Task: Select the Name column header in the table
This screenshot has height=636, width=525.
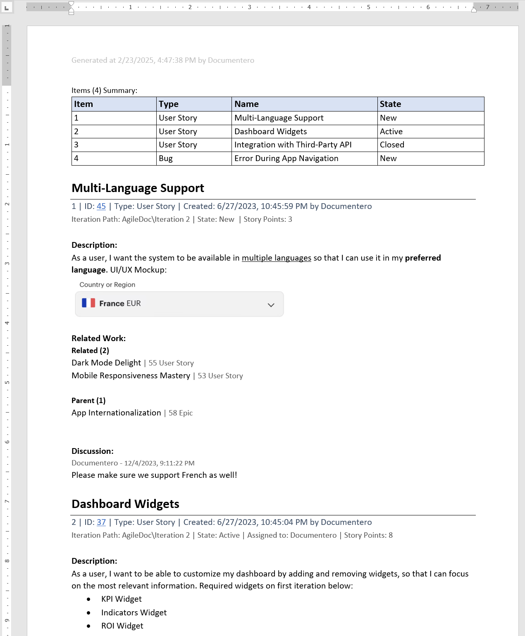Action: (246, 104)
